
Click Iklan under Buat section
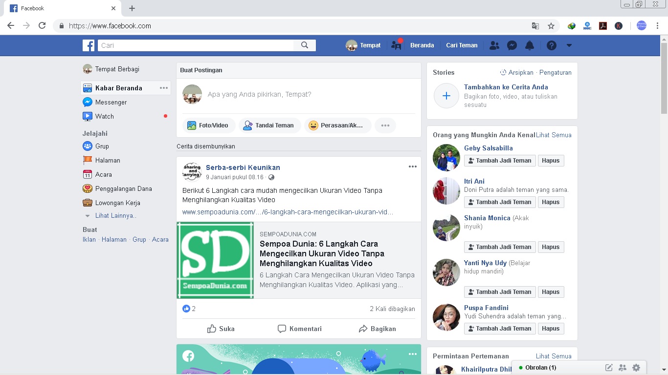tap(89, 240)
